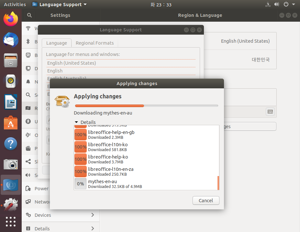
Task: Switch to the Regional Formats tab
Action: coord(95,43)
